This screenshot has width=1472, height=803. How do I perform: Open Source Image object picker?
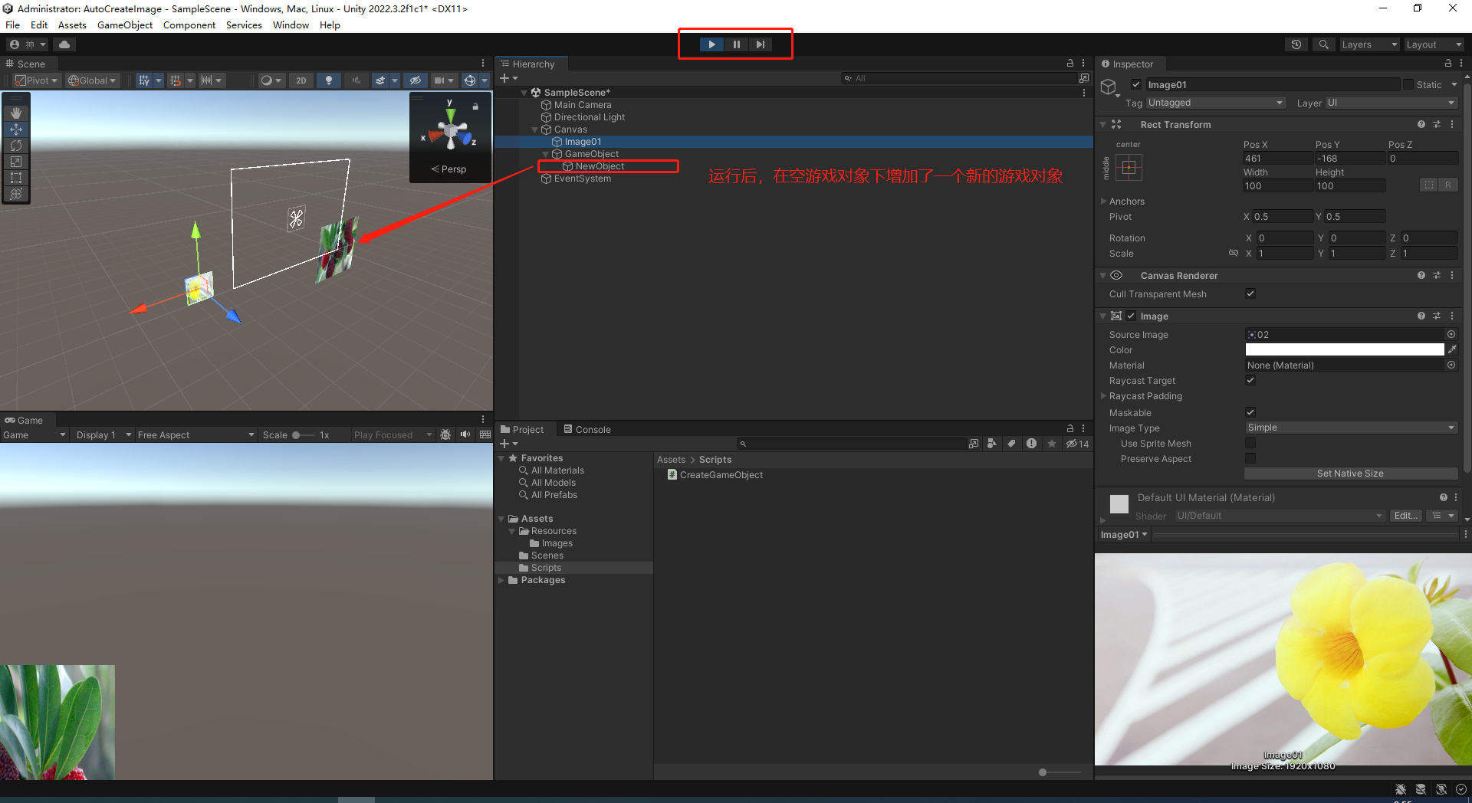1451,334
